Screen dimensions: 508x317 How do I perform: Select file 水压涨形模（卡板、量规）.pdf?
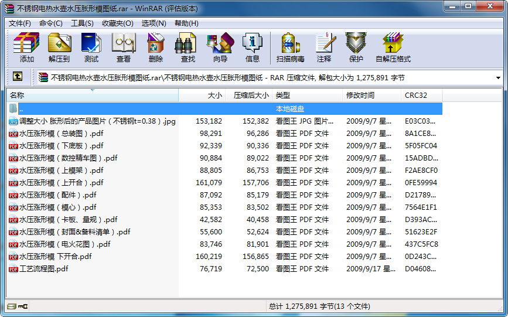coord(68,220)
